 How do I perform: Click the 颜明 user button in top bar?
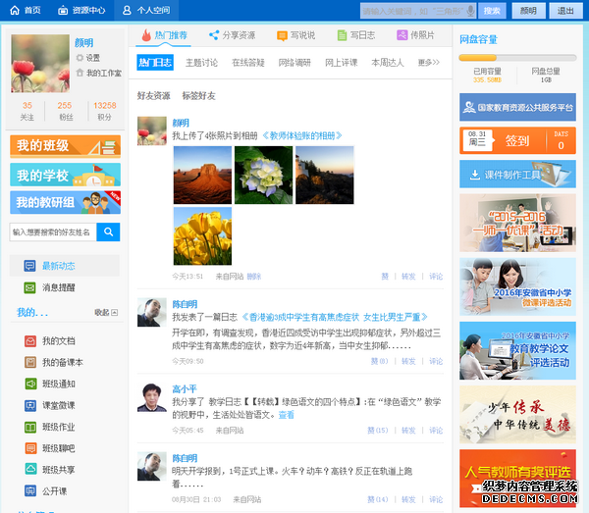(528, 11)
